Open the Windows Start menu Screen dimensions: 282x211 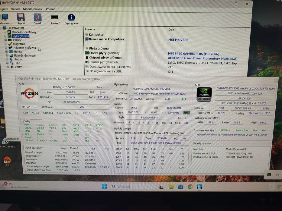(x=104, y=186)
